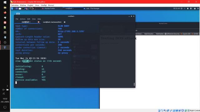Screen dimensions: 200x112
Task: Select the root@kali: /var/www/html tab
Action: coord(52,22)
